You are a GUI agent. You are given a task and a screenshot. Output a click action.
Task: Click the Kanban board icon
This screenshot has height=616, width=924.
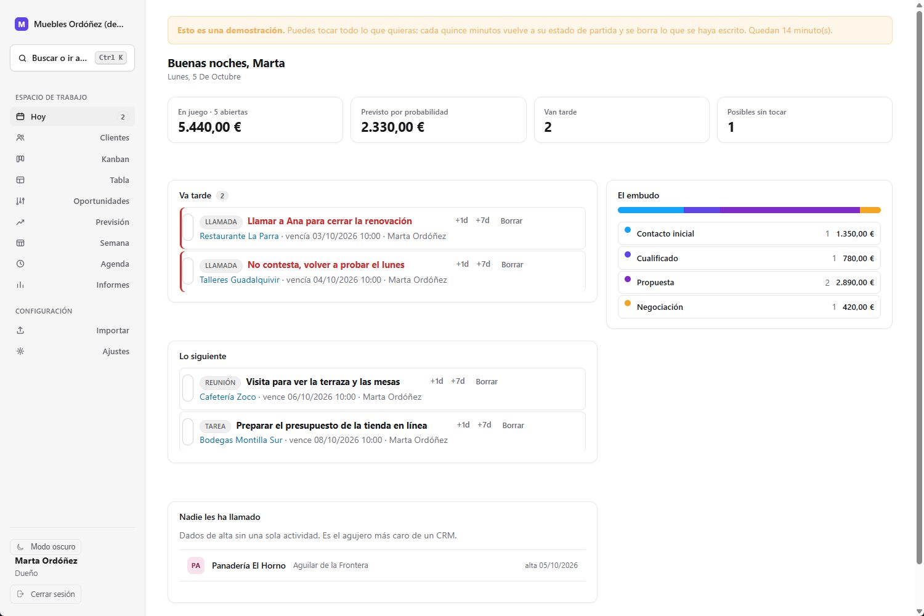pos(20,159)
